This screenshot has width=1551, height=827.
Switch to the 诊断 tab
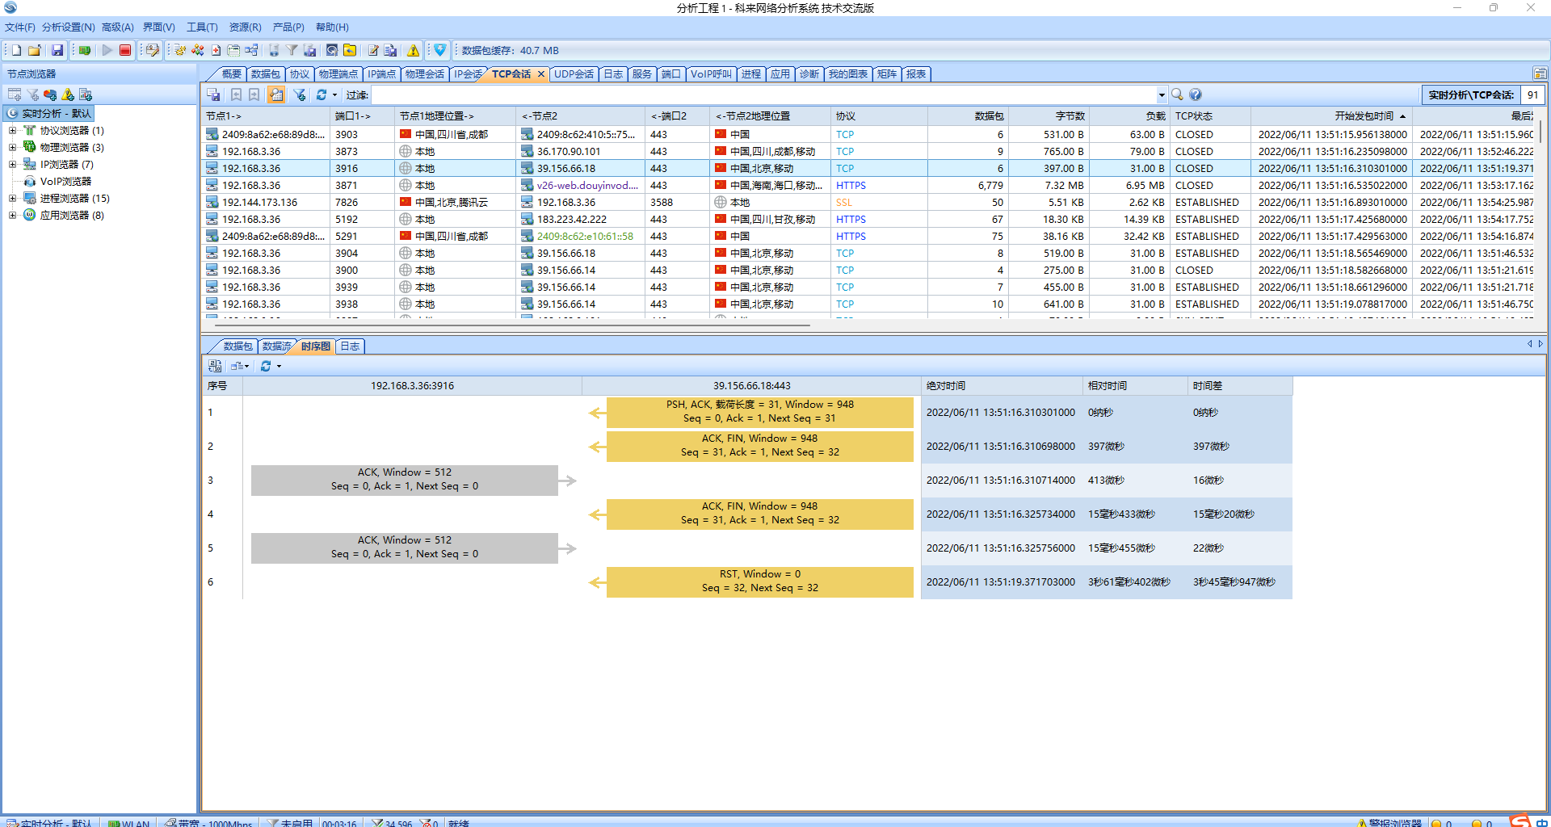click(809, 74)
